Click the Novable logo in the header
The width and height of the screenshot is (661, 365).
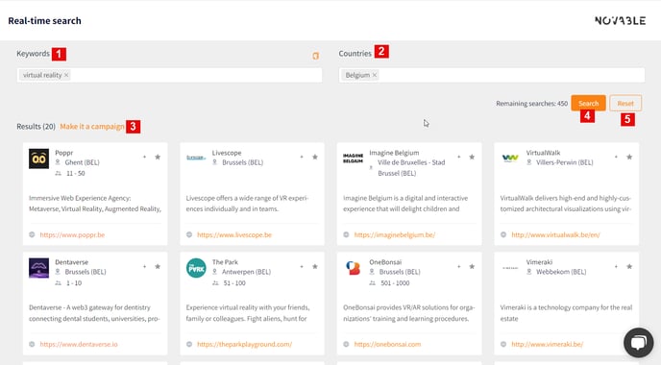pyautogui.click(x=620, y=21)
